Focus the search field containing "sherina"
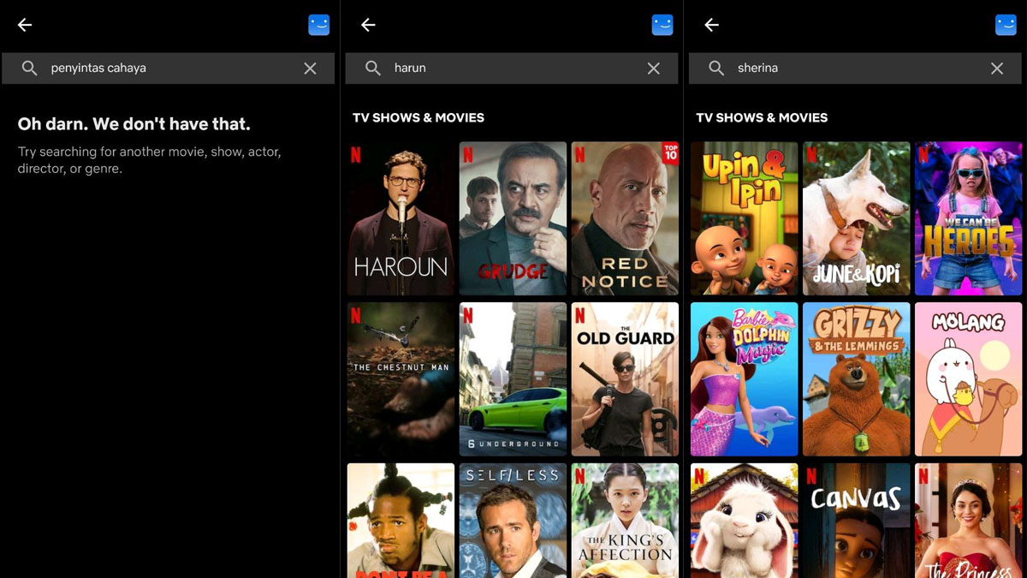Image resolution: width=1027 pixels, height=578 pixels. 855,69
